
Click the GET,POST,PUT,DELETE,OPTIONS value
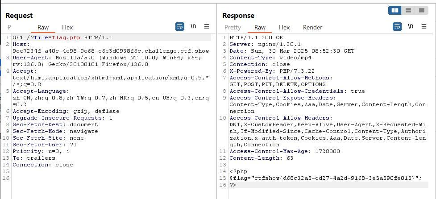(278, 84)
